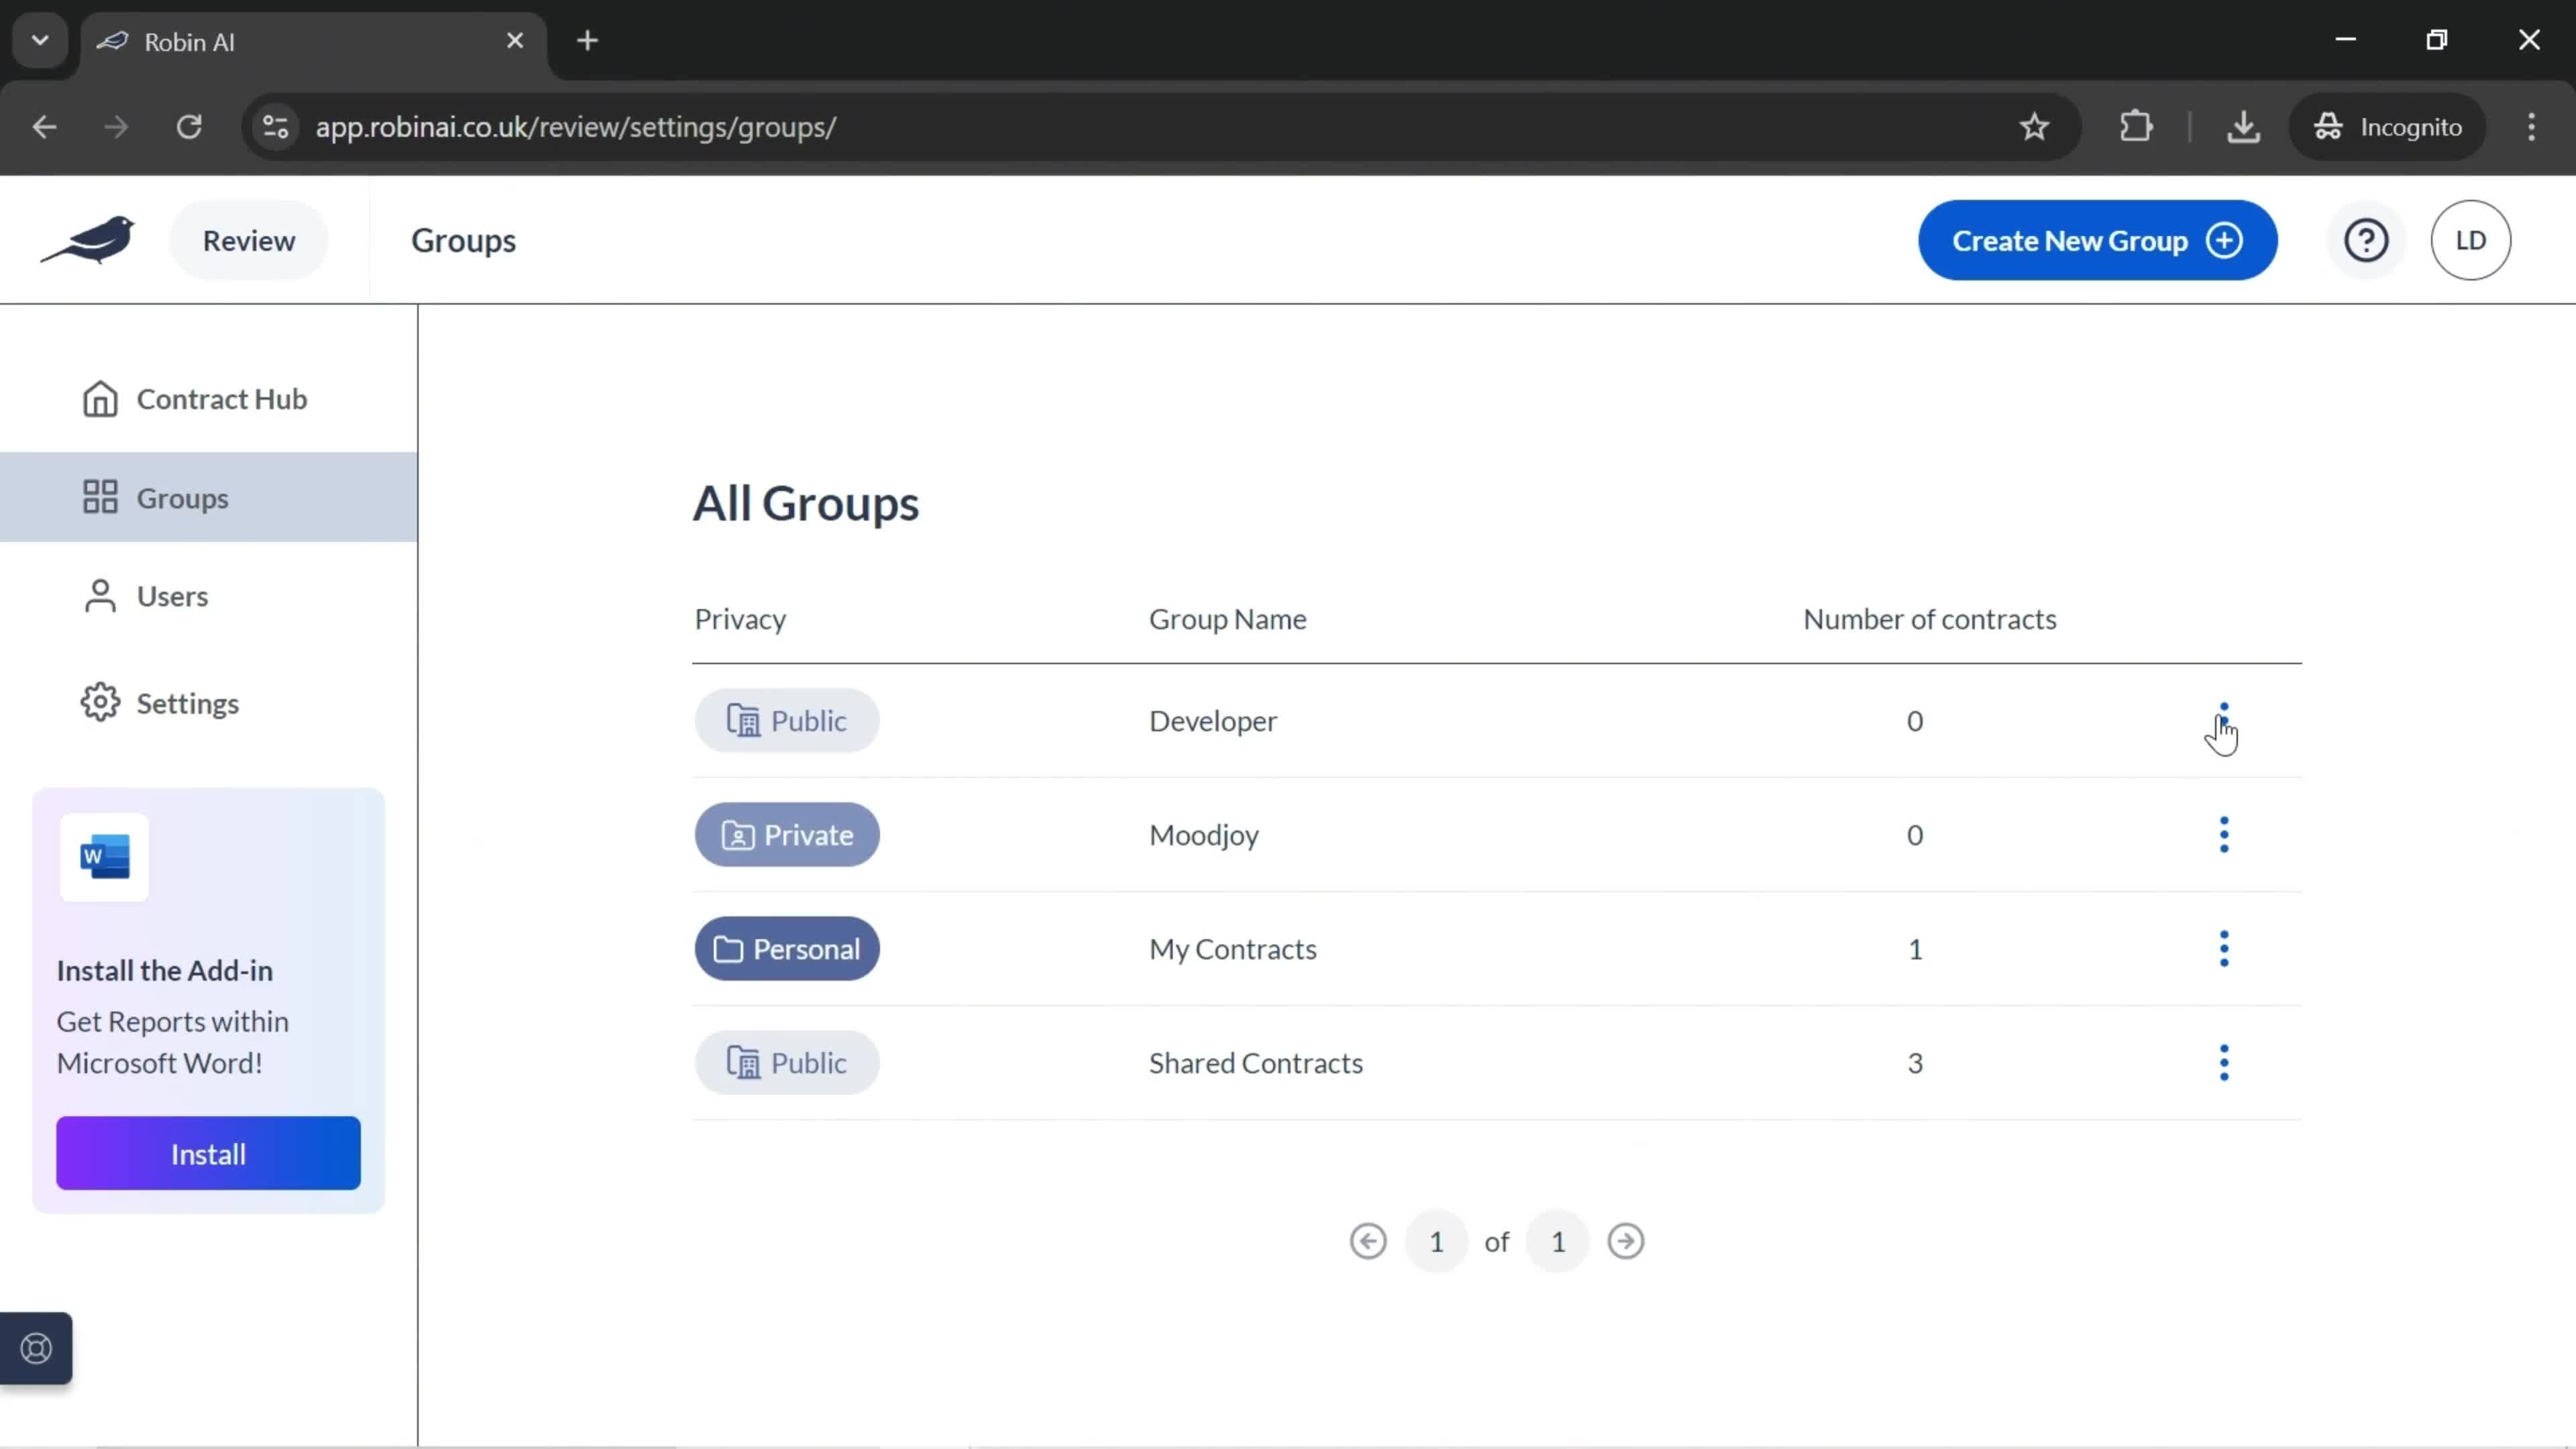
Task: Click Create New Group button
Action: [2096, 241]
